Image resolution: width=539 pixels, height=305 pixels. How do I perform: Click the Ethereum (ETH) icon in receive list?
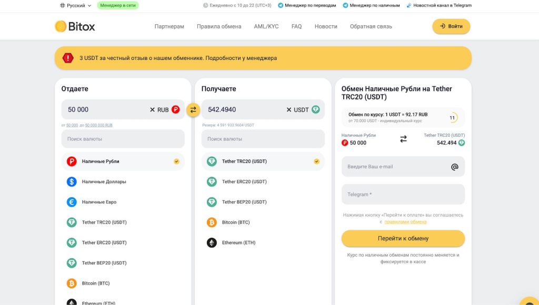click(212, 242)
